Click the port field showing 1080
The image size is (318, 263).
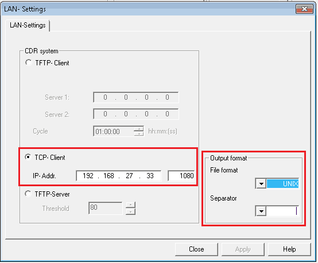(181, 175)
